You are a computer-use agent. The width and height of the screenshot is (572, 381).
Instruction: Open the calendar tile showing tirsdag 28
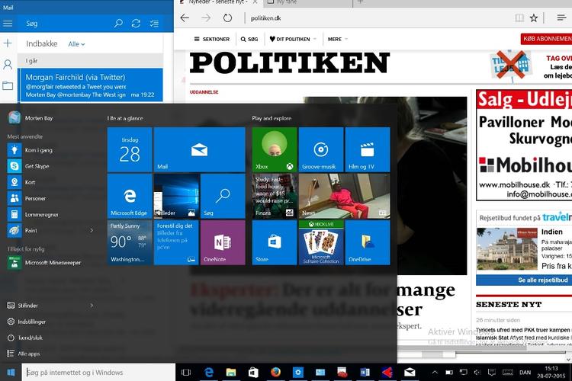(x=130, y=149)
